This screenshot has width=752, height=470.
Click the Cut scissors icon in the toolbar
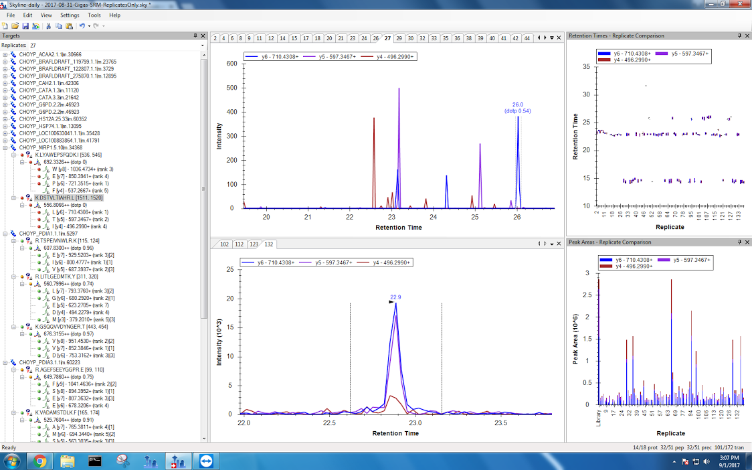tap(49, 25)
